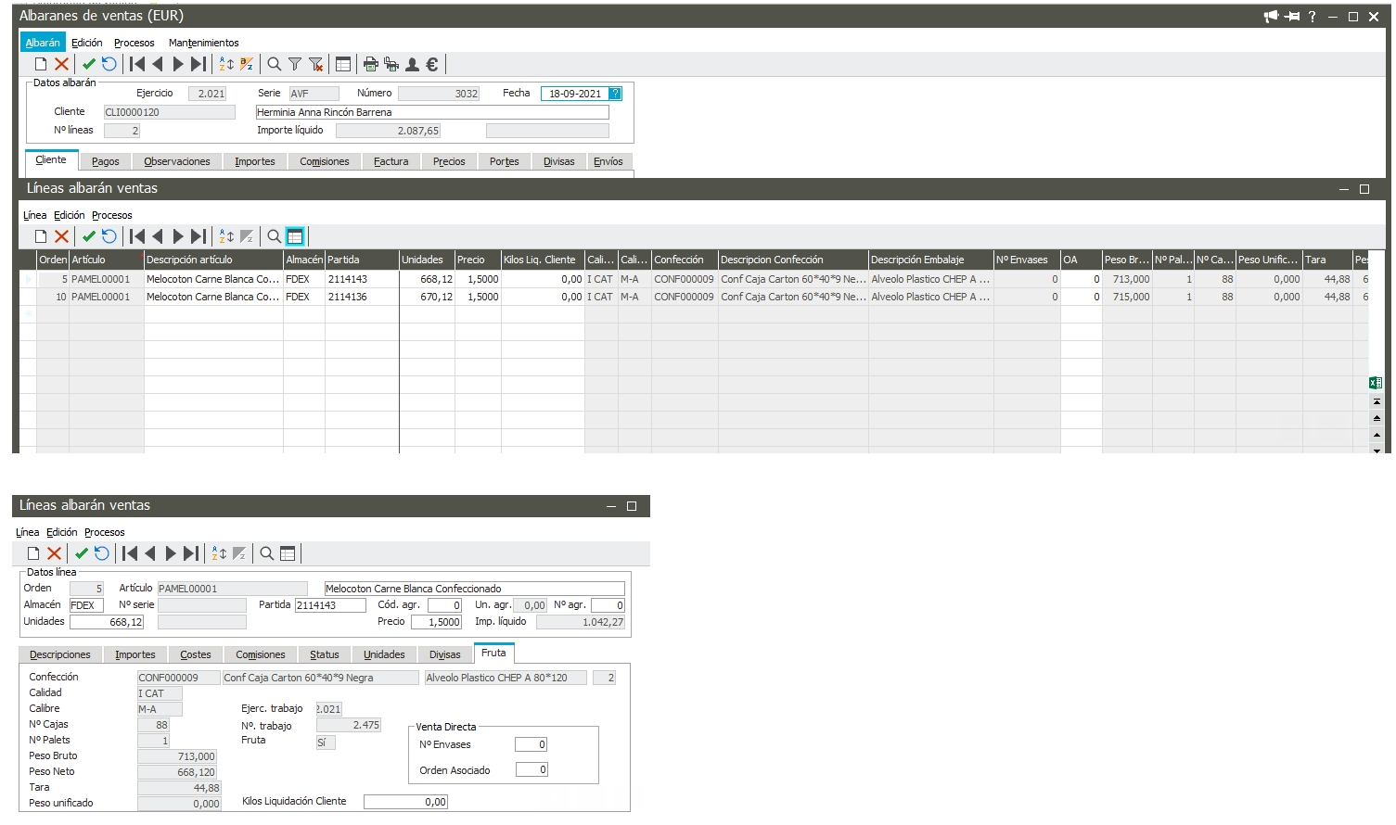Click the A-Z sort icon in main toolbar
This screenshot has height=825, width=1396.
pyautogui.click(x=226, y=64)
